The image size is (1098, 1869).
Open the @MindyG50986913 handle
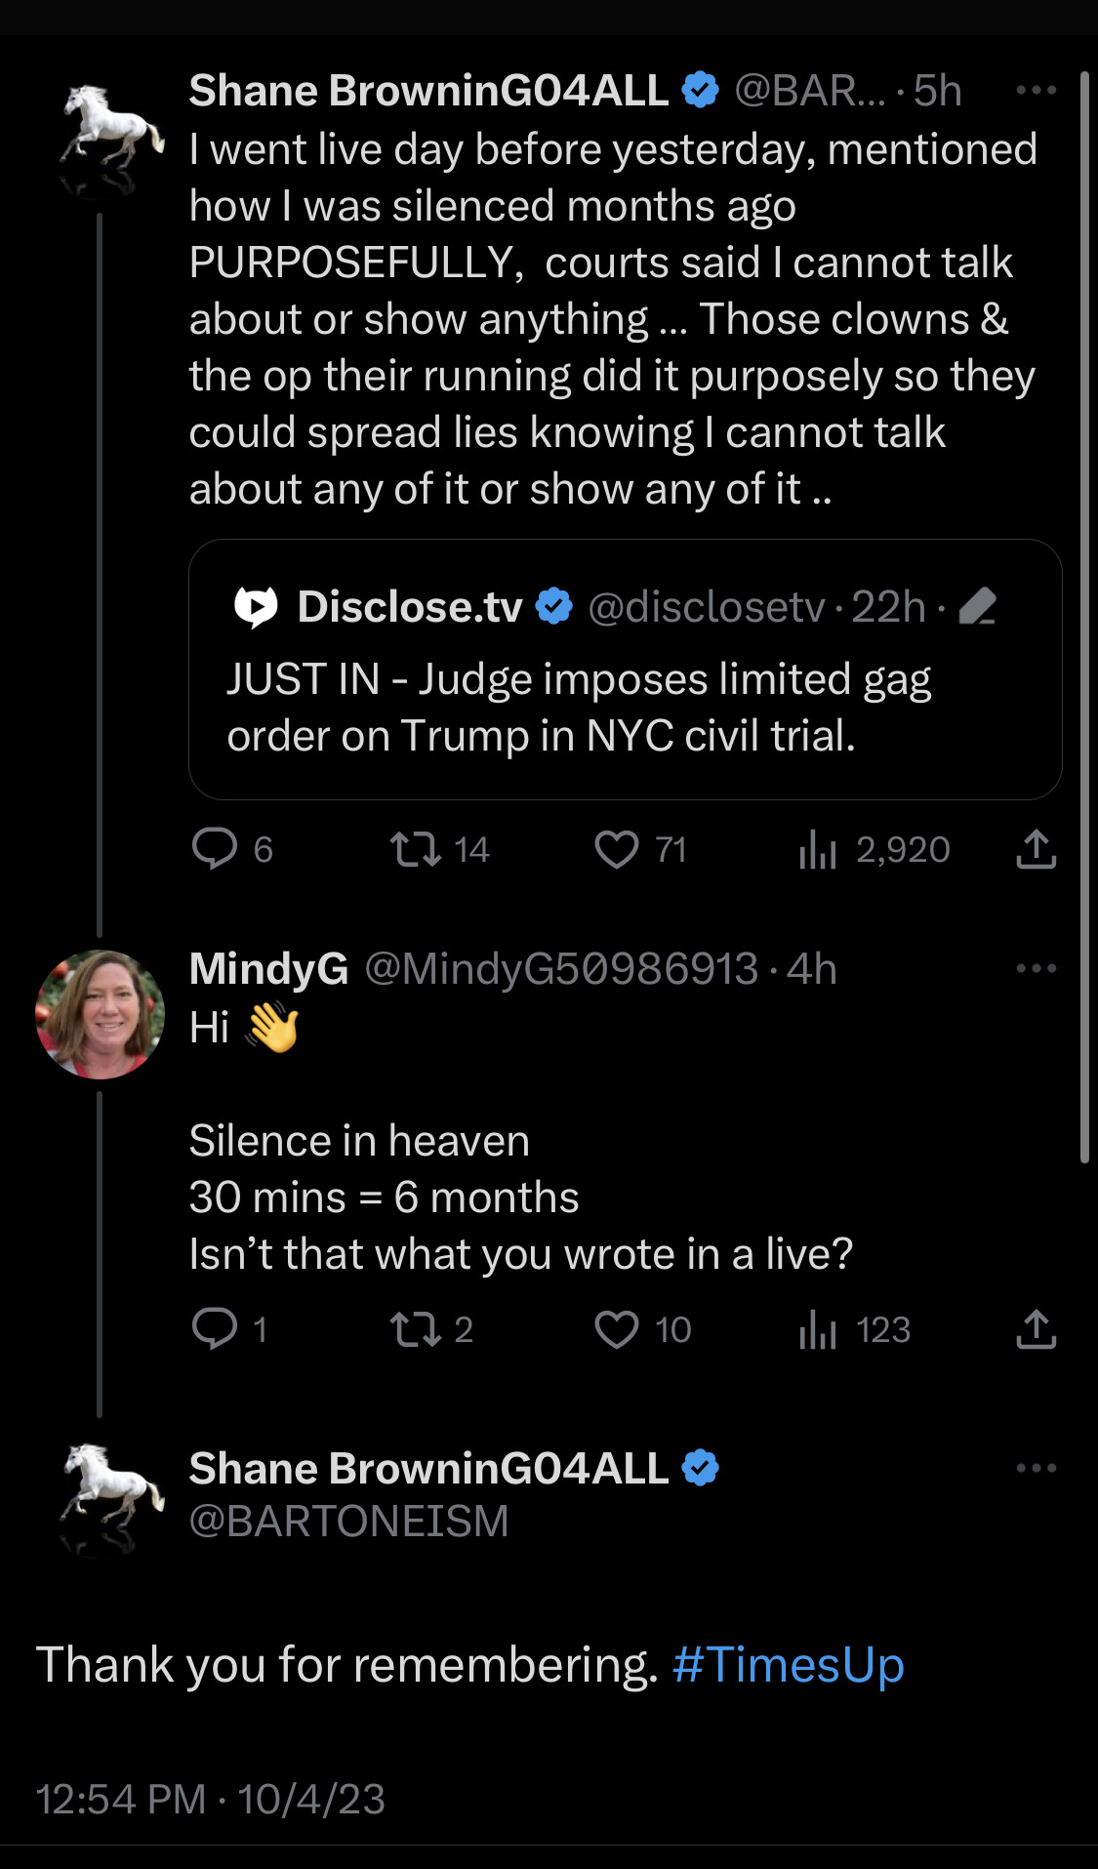(x=561, y=969)
